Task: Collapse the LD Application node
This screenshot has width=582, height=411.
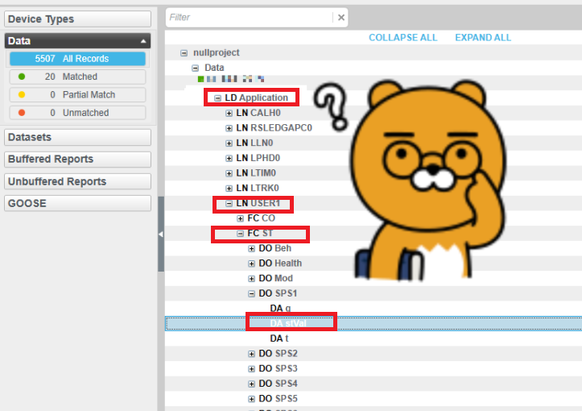Action: point(218,98)
